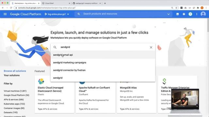Viewport: 209px width, 117px height.
Task: Activate Cloud Shell icon in header
Action: pos(178,14)
